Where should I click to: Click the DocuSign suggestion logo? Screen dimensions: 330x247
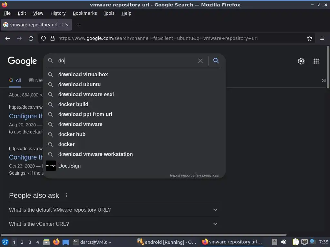(x=51, y=166)
